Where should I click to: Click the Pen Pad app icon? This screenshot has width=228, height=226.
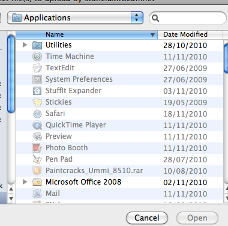point(37,159)
